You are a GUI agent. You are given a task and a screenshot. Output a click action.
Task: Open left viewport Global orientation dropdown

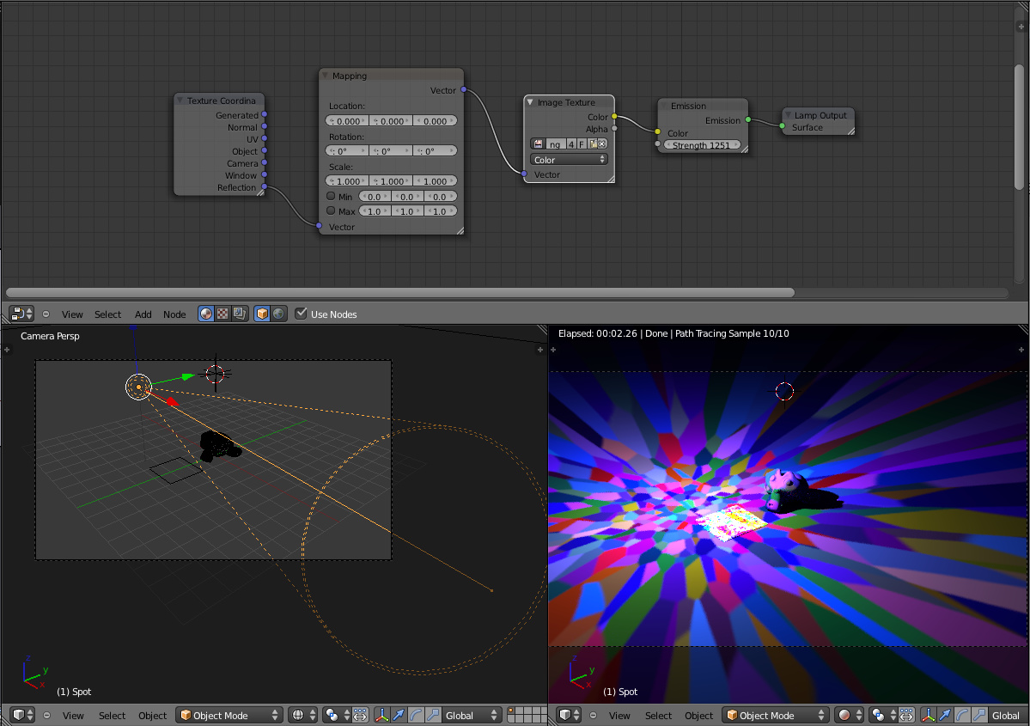tap(471, 716)
